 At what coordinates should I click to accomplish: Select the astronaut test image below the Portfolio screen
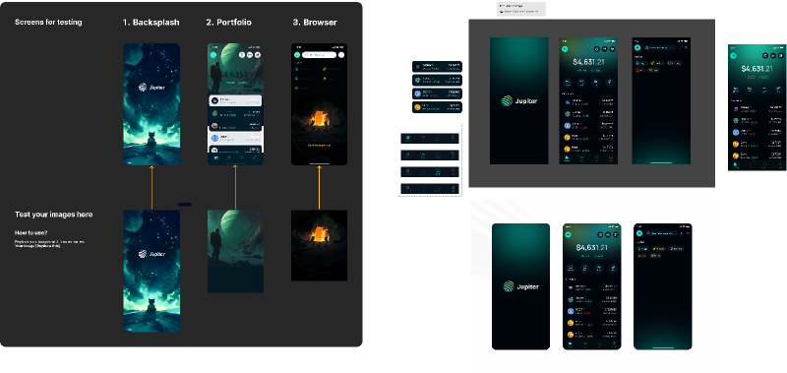click(235, 251)
